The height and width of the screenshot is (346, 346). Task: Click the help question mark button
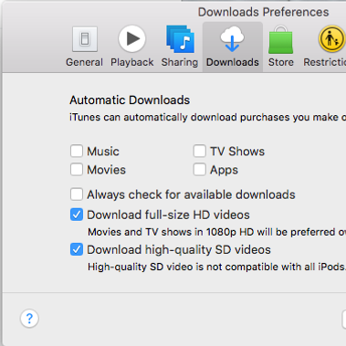coord(29,319)
